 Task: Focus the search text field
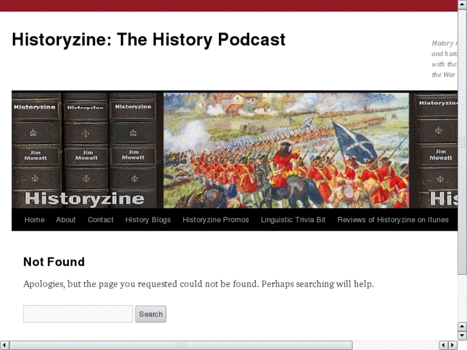[x=78, y=313]
